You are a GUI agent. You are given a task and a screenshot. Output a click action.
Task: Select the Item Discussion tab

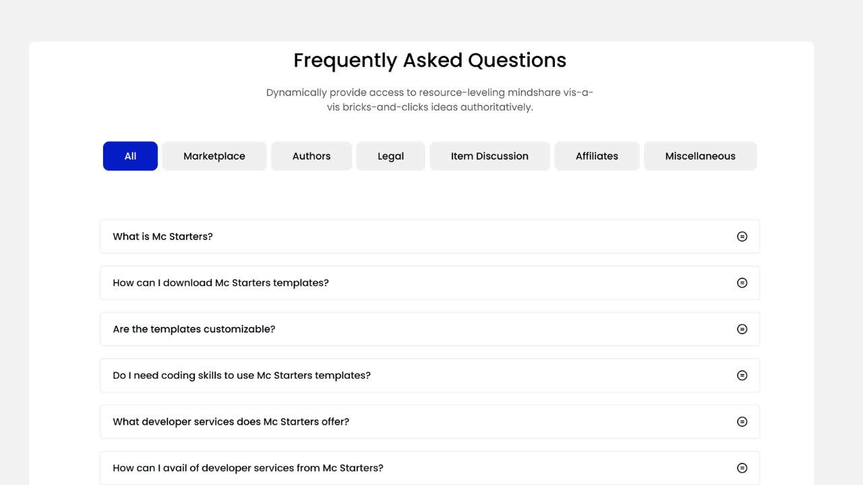pyautogui.click(x=489, y=156)
